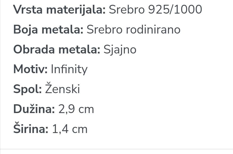Image resolution: width=233 pixels, height=154 pixels.
Task: Click the "Spol:" label
Action: click(x=27, y=89)
